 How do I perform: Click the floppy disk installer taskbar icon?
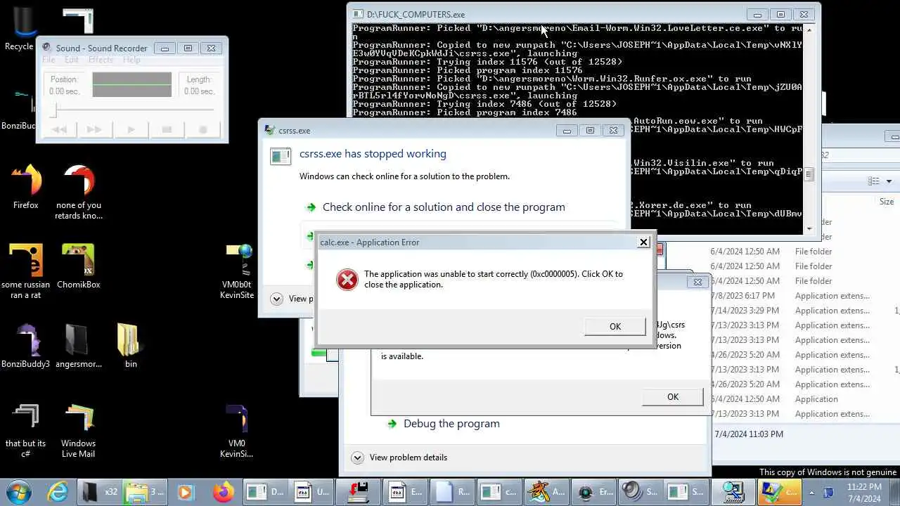[358, 491]
